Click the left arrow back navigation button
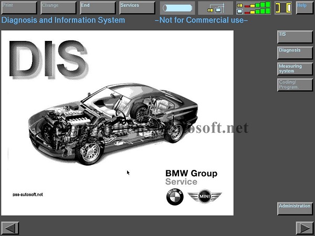The image size is (315, 236). (x=10, y=228)
